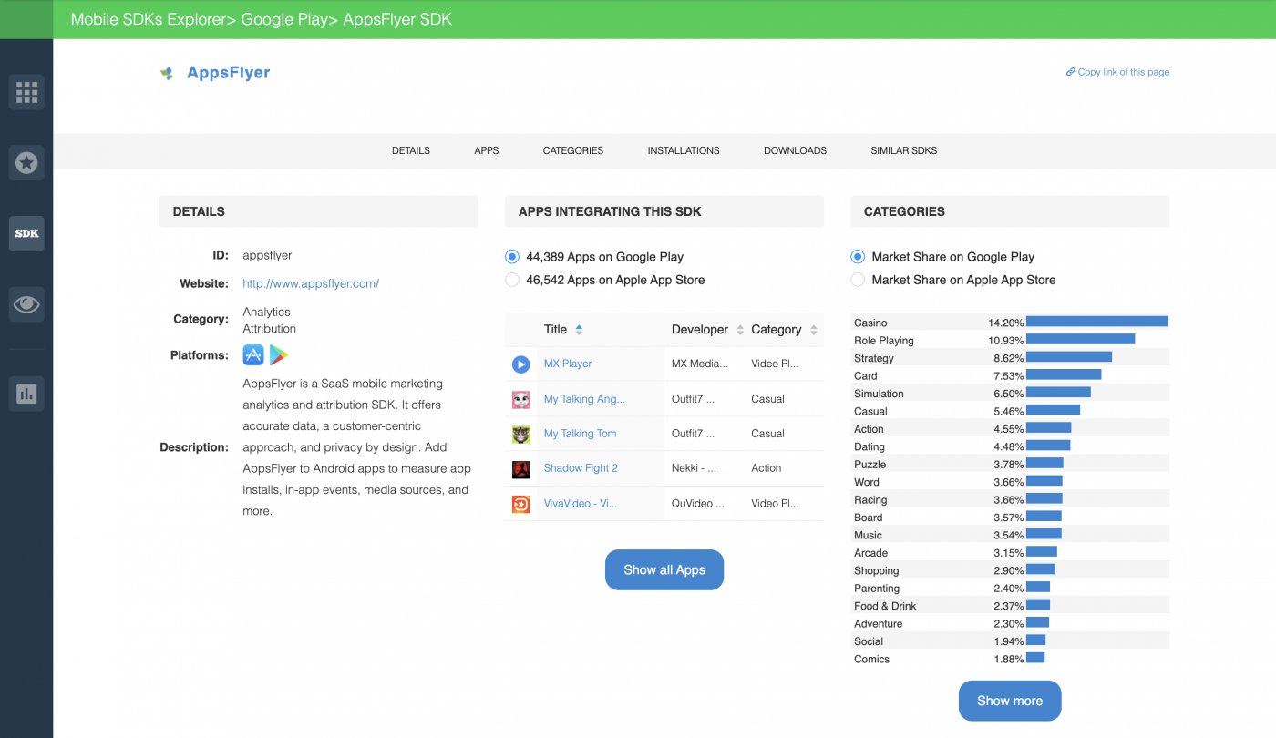
Task: Click the Apple App Store platform icon
Action: [x=252, y=354]
